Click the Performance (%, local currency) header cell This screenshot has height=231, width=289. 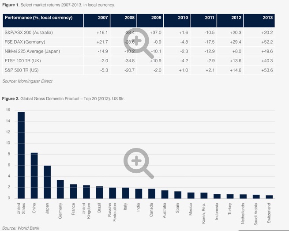[38, 18]
